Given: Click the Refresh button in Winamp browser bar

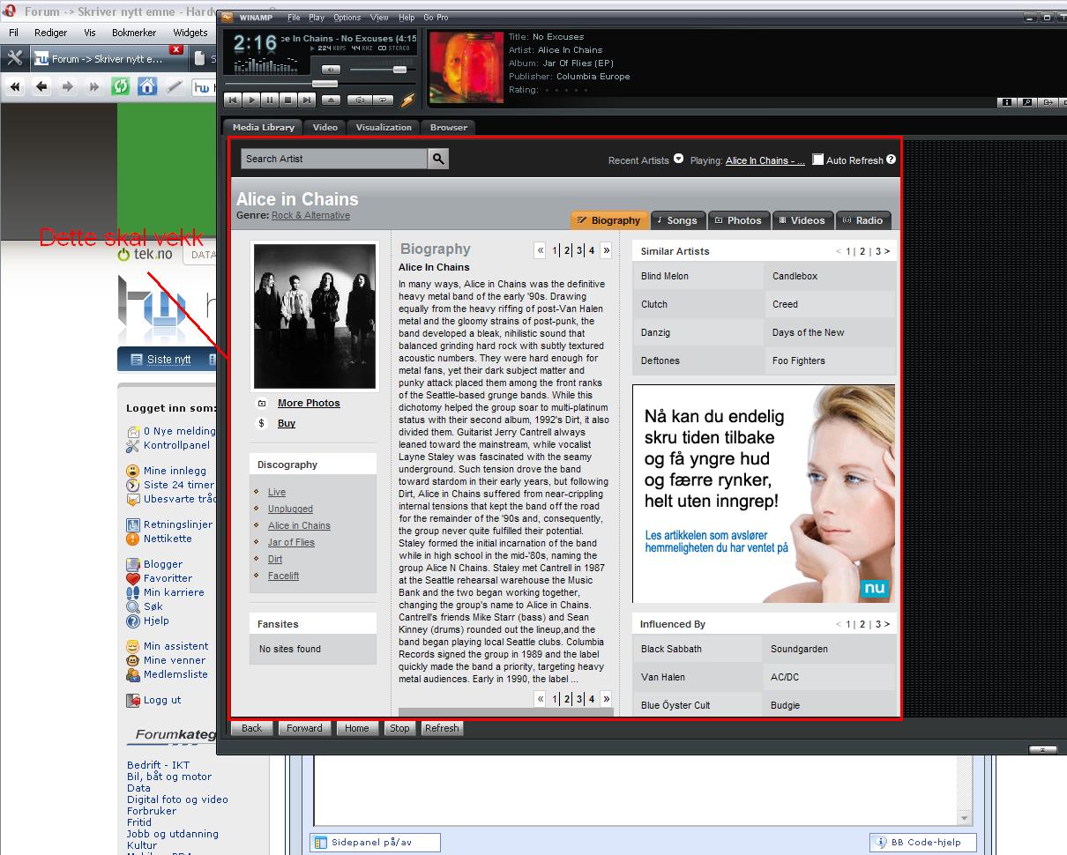Looking at the screenshot, I should tap(441, 728).
